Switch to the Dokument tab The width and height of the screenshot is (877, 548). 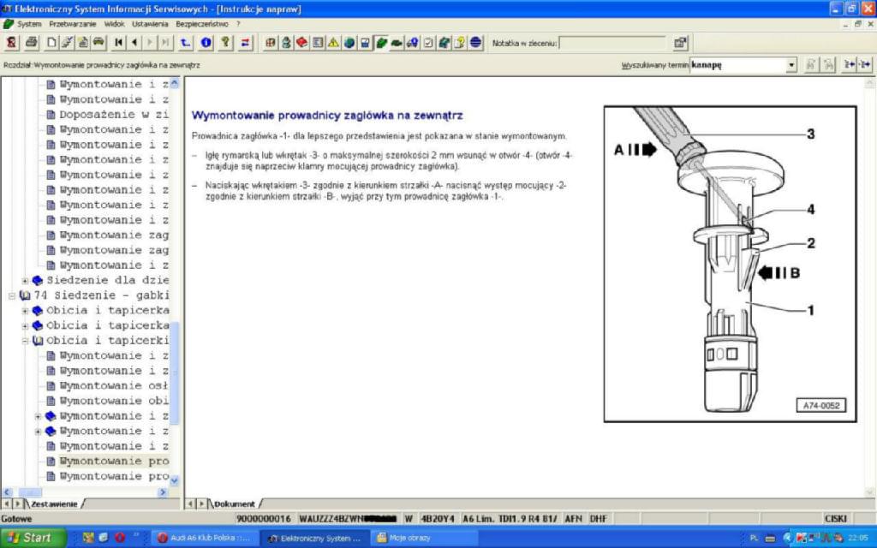tap(234, 503)
